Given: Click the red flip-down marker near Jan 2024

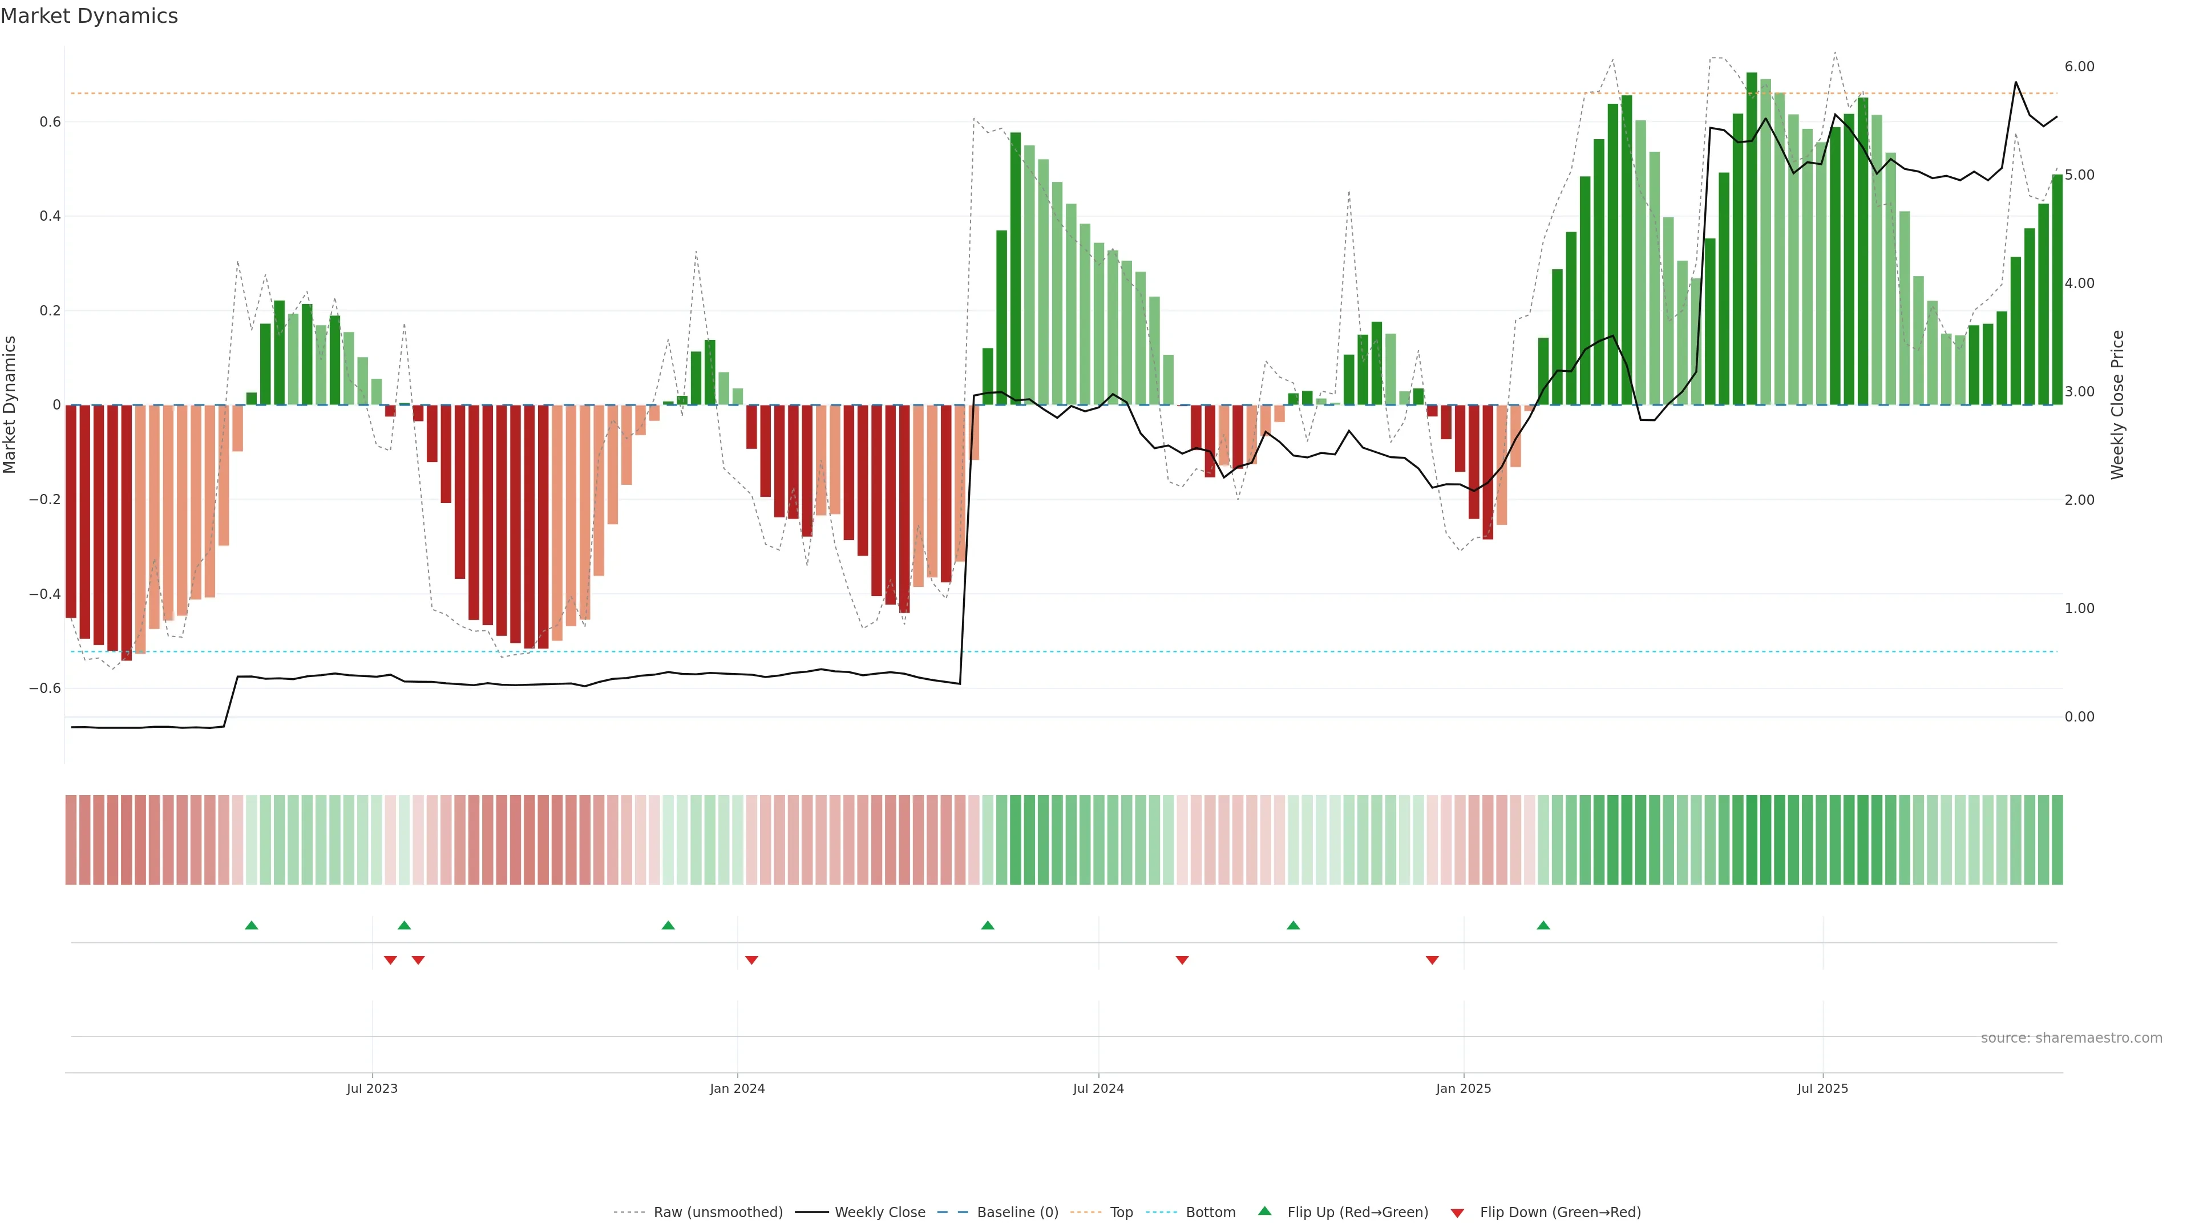Looking at the screenshot, I should pyautogui.click(x=751, y=960).
